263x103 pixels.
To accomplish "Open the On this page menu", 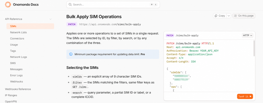I will (244, 16).
